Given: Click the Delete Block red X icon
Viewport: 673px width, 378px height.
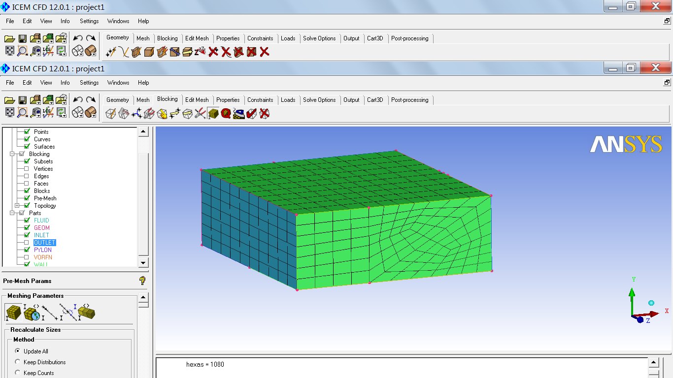Looking at the screenshot, I should tap(265, 114).
